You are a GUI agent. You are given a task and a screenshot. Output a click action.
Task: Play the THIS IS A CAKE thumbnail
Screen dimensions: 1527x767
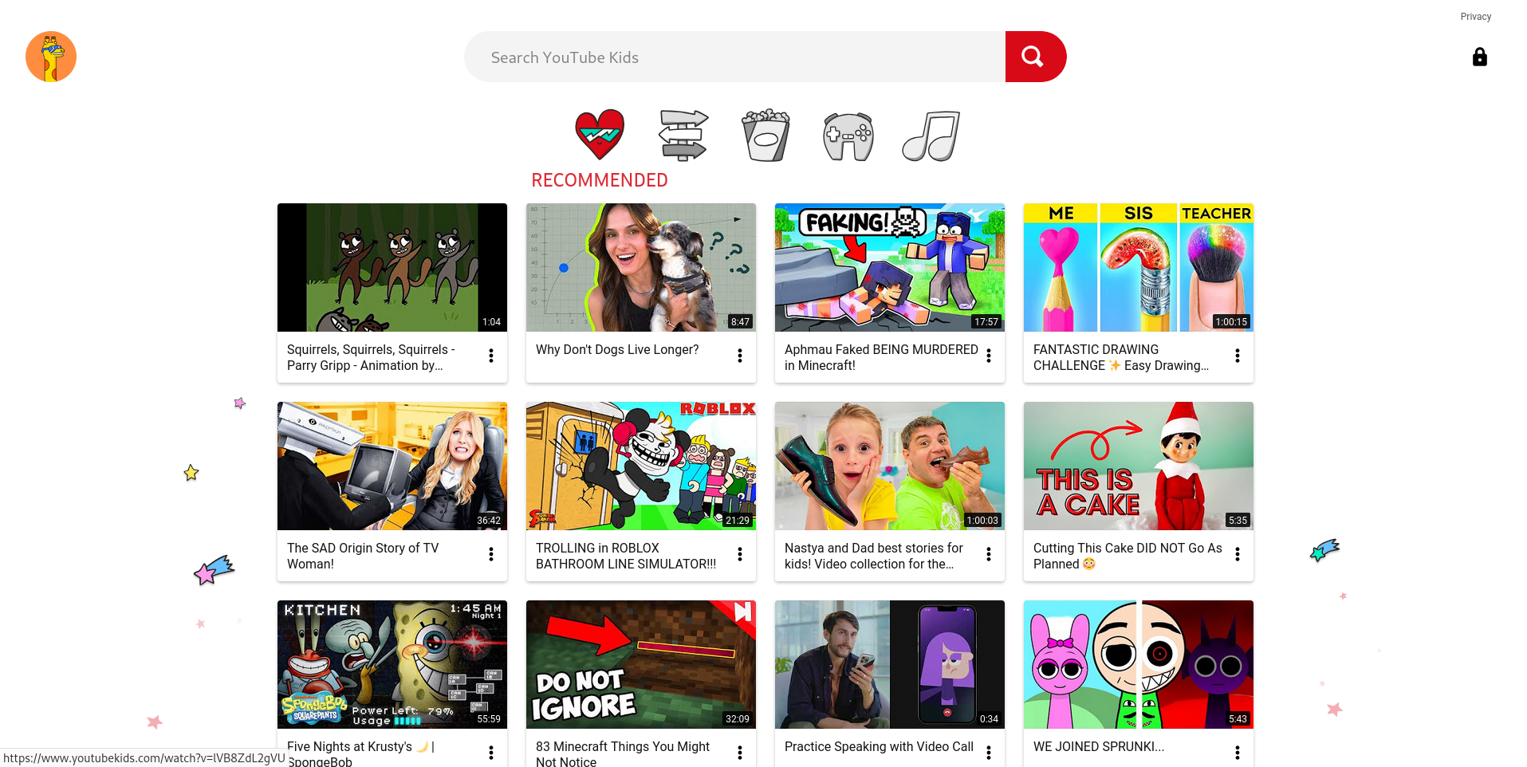point(1139,466)
